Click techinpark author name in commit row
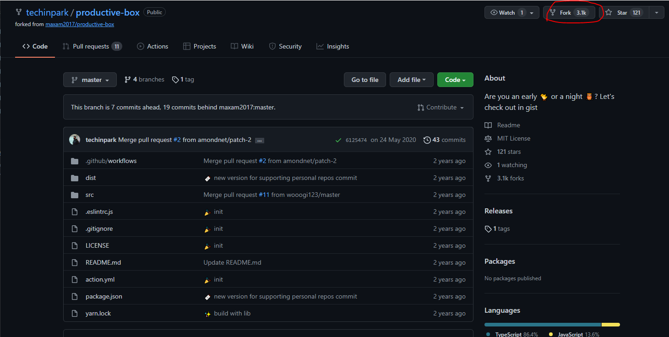Screen dimensions: 669x337 tap(101, 140)
